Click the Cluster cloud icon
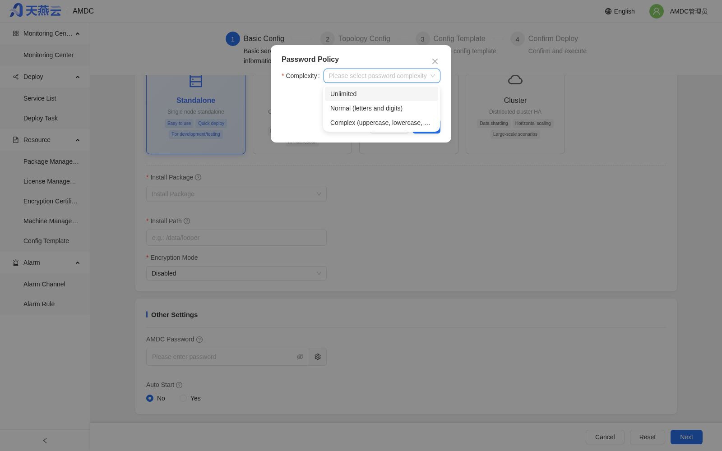Viewport: 722px width, 451px height. coord(515,80)
